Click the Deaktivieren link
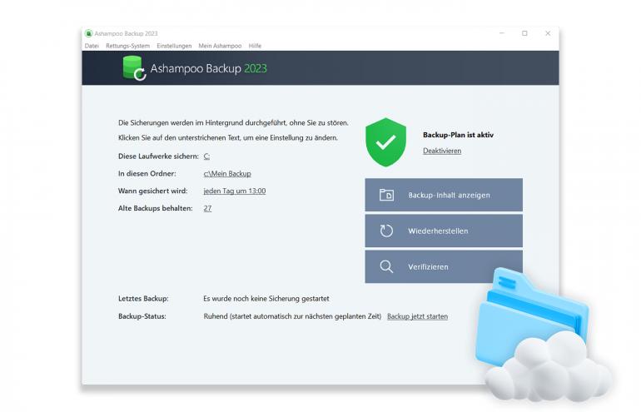The width and height of the screenshot is (641, 412). [x=442, y=151]
